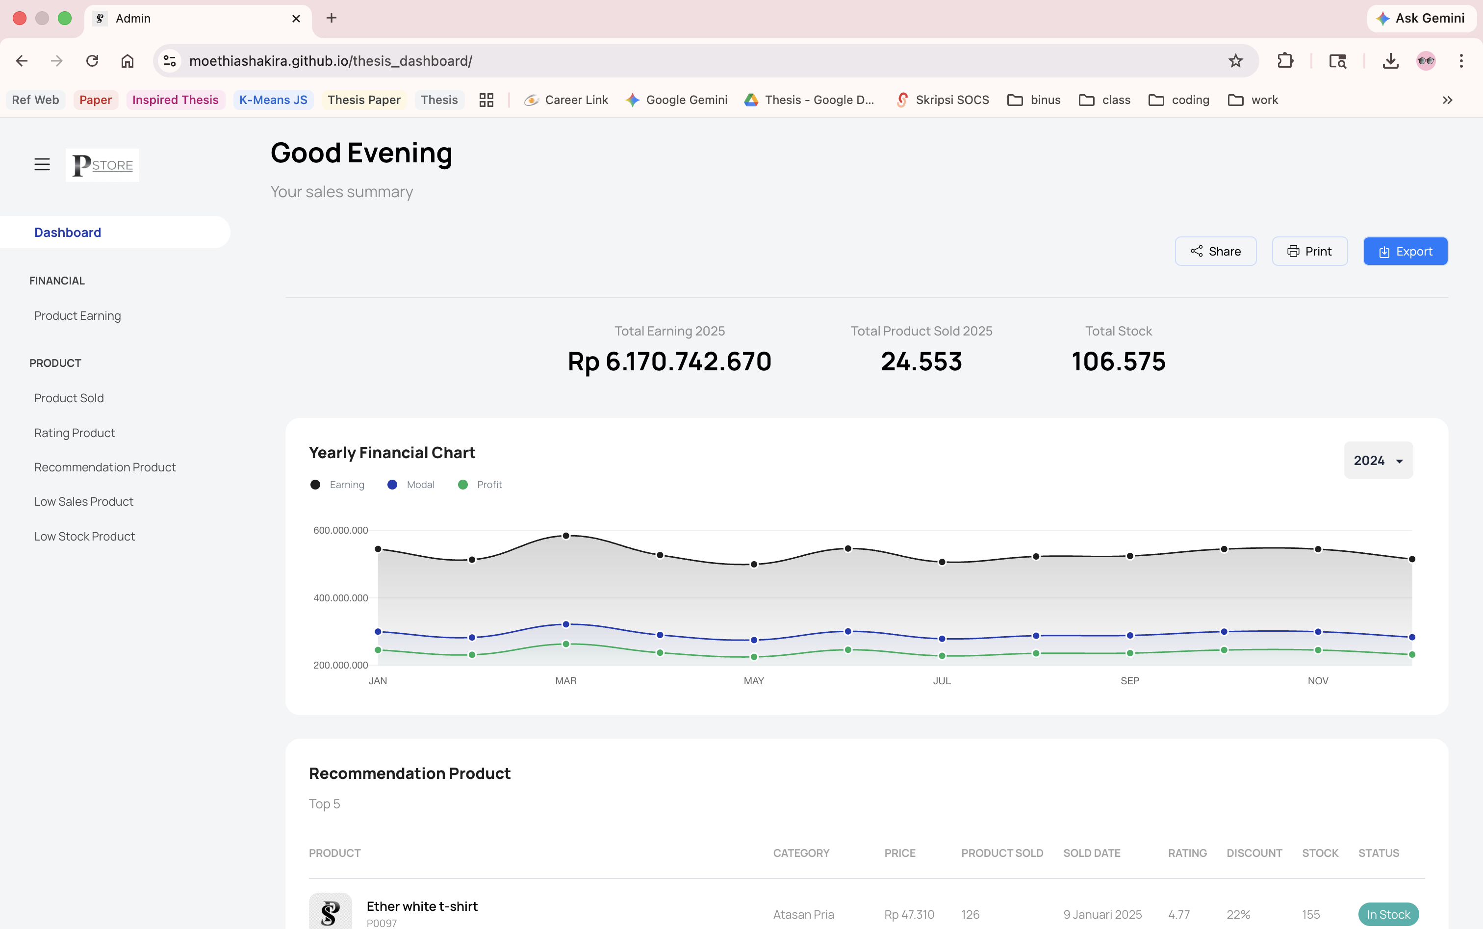Close the Admin tab
The width and height of the screenshot is (1483, 929).
(296, 19)
